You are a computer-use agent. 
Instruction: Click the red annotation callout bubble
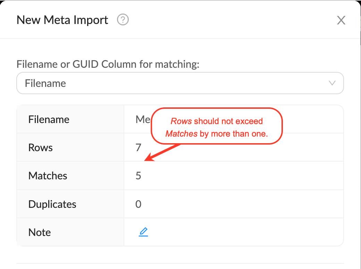(x=217, y=127)
